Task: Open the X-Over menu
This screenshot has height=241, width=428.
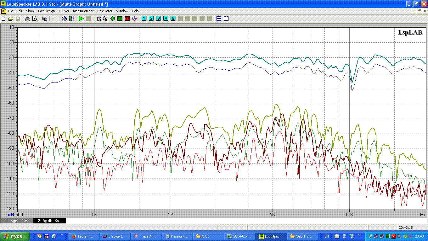Action: coord(64,11)
